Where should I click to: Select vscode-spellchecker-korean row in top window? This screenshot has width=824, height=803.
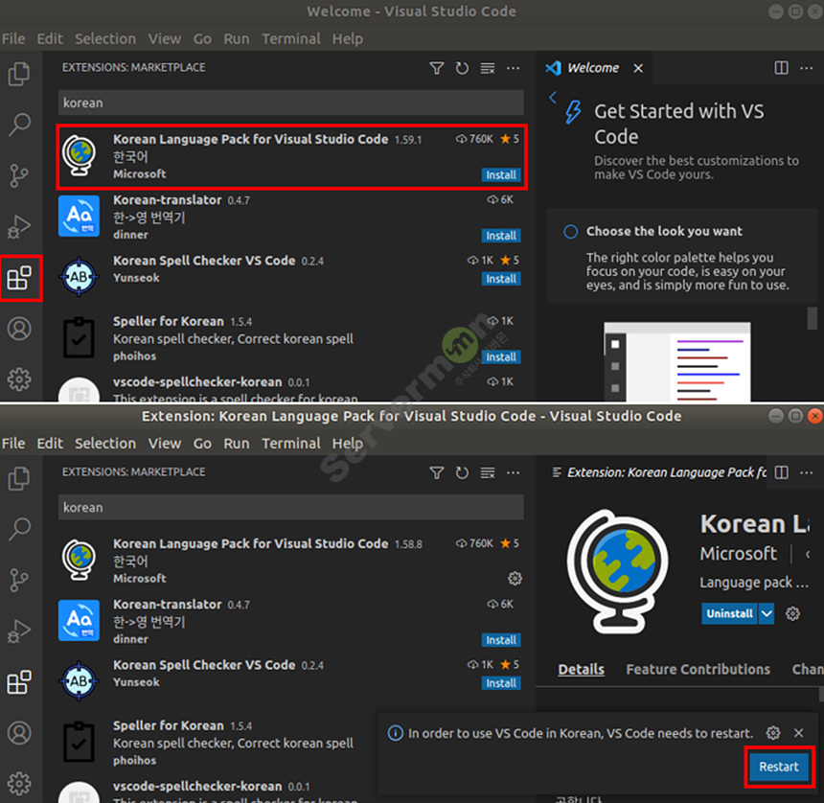pyautogui.click(x=290, y=388)
